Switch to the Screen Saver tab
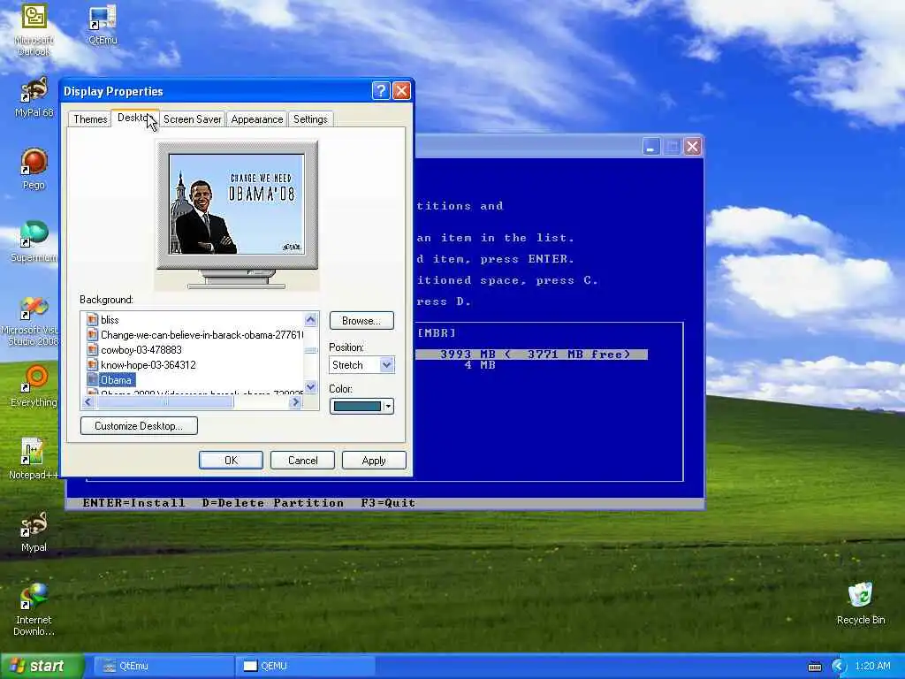 192,119
